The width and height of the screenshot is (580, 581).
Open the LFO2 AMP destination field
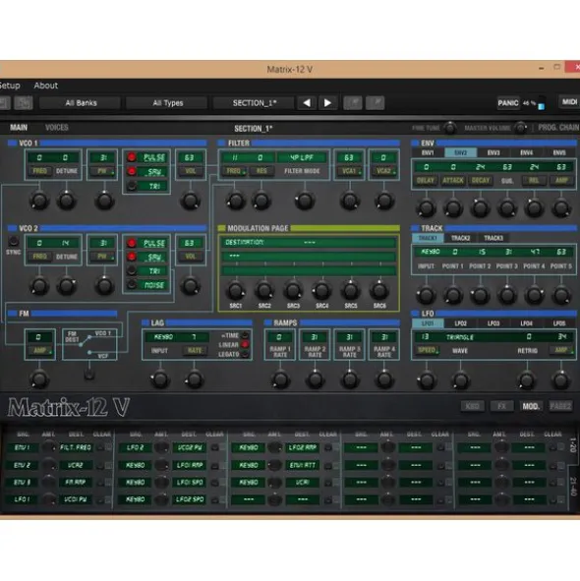coord(303,447)
